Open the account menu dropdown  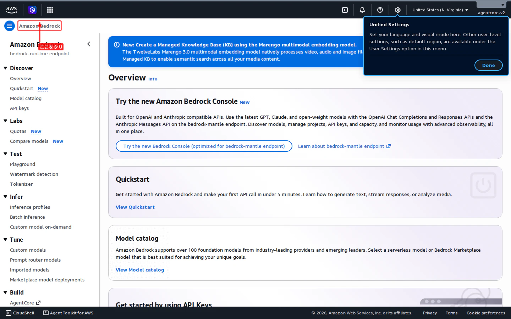click(x=491, y=9)
